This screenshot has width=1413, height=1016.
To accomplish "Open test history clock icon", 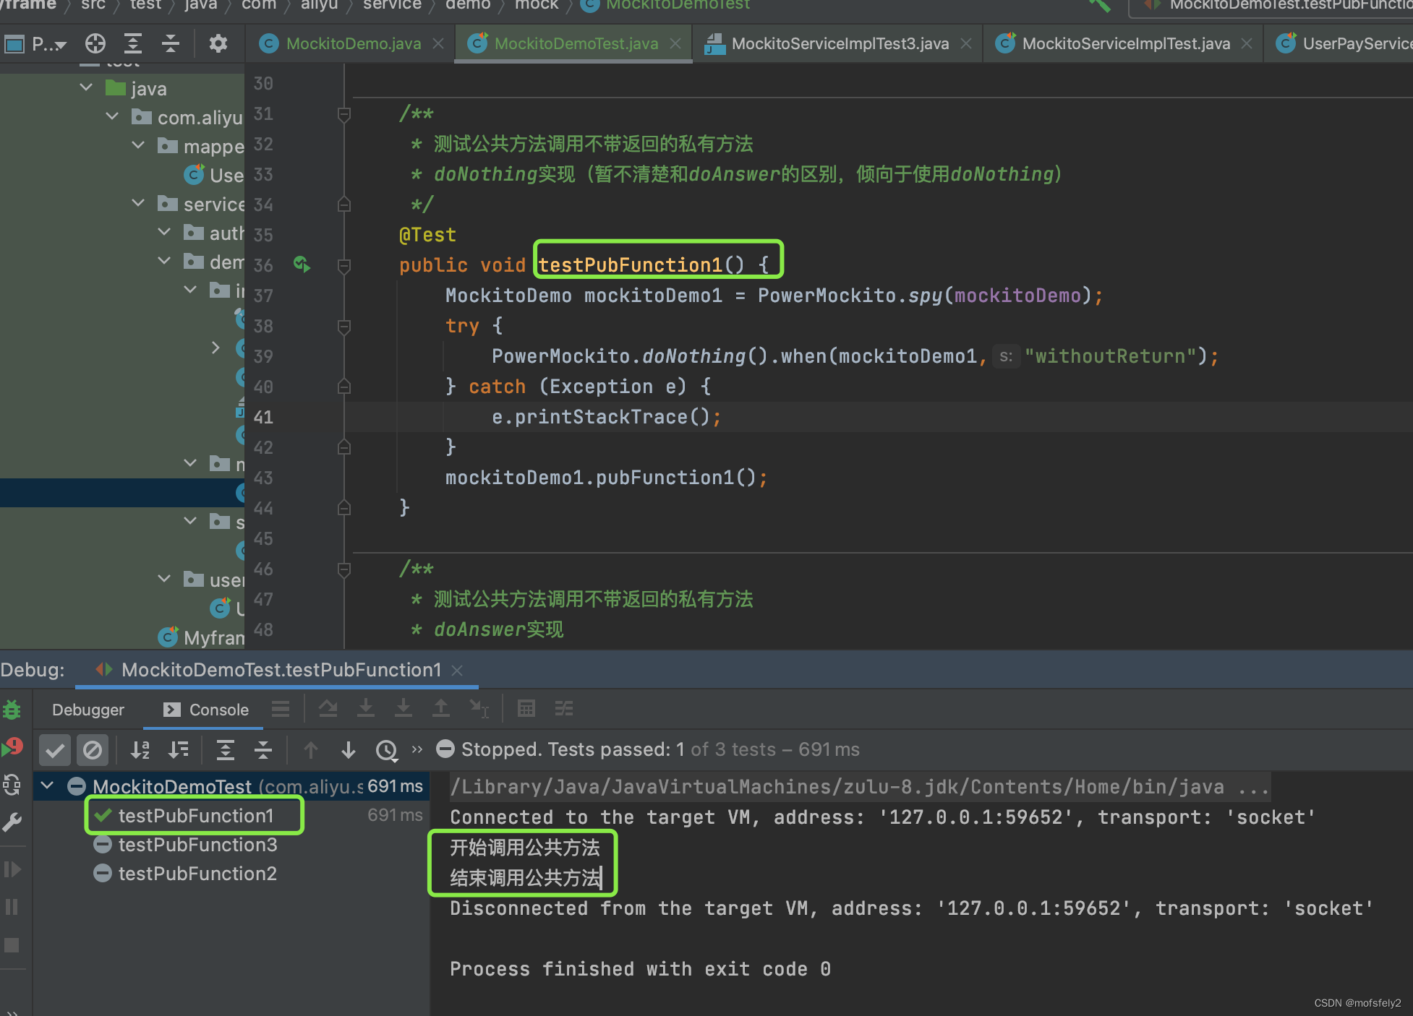I will point(387,750).
